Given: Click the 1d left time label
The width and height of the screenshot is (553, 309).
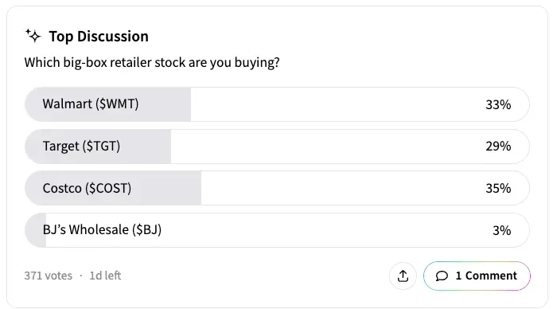Looking at the screenshot, I should click(105, 276).
